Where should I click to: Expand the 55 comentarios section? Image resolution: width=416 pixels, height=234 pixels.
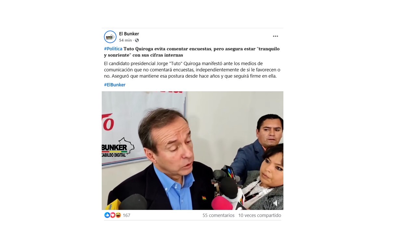point(218,215)
